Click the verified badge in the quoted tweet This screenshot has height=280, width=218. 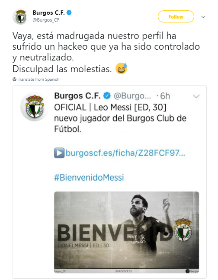pos(107,96)
